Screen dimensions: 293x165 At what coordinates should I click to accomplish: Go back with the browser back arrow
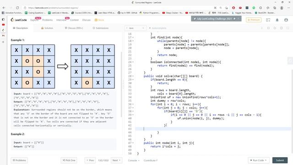[4, 8]
